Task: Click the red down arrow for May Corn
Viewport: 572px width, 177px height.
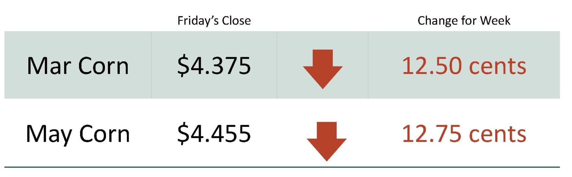Action: point(327,141)
